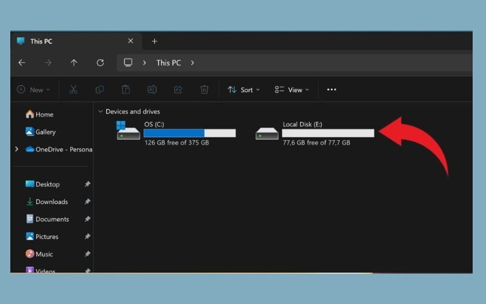This screenshot has height=304, width=486.
Task: Navigate back with the left arrow
Action: coord(22,63)
